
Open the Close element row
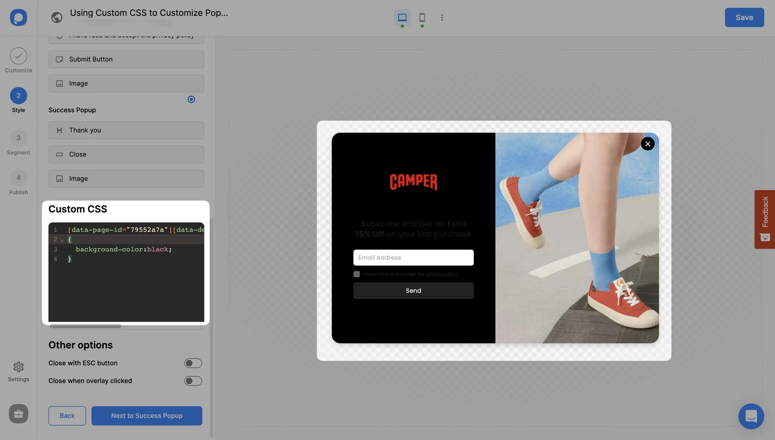(126, 154)
